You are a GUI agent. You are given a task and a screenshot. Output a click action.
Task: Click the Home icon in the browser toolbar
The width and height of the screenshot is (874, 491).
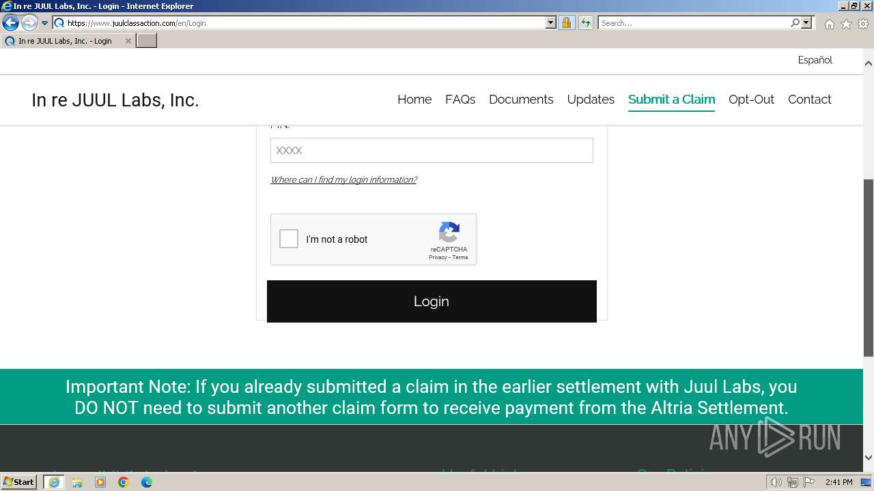tap(829, 24)
